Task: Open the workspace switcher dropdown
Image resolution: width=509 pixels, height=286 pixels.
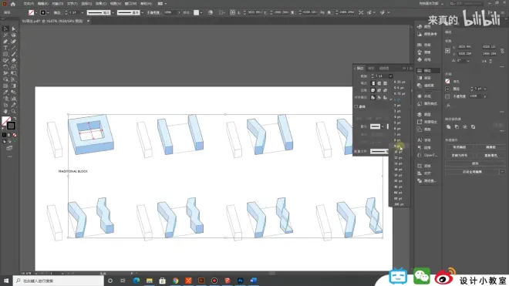Action: pos(442,4)
